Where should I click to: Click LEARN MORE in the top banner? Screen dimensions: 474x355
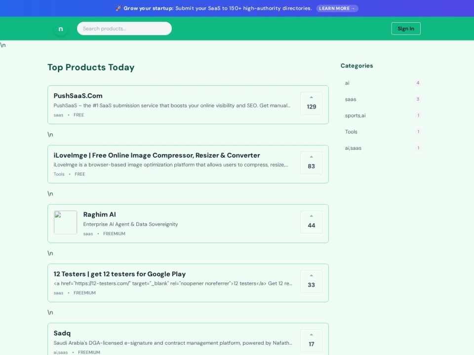[337, 8]
